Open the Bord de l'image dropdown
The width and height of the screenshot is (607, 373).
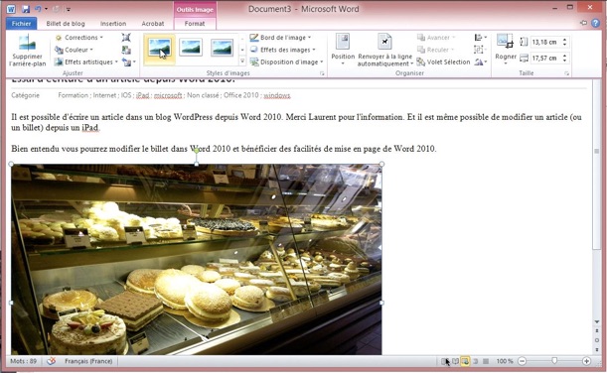281,38
